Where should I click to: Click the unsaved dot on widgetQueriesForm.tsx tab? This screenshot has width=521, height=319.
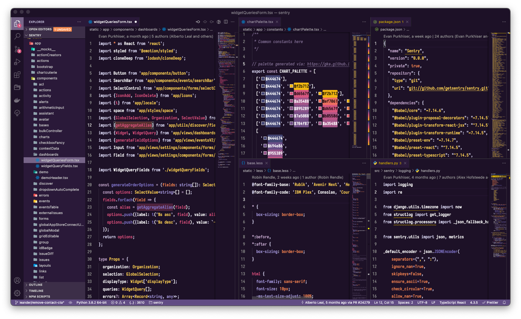(136, 22)
